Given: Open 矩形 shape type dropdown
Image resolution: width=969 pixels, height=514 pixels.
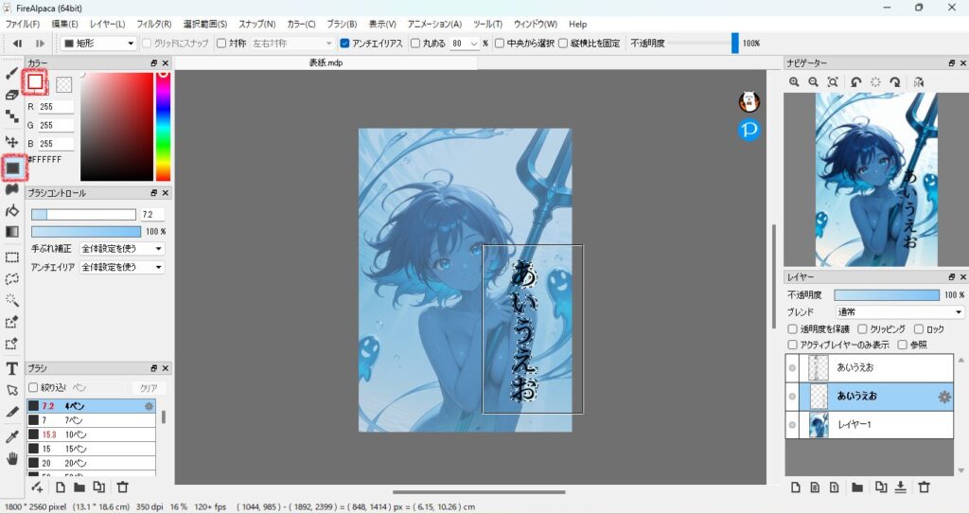Looking at the screenshot, I should tap(98, 44).
